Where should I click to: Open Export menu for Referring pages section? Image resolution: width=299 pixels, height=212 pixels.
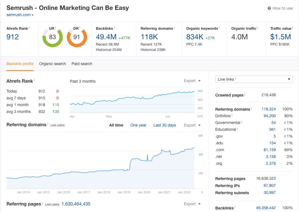(x=192, y=204)
